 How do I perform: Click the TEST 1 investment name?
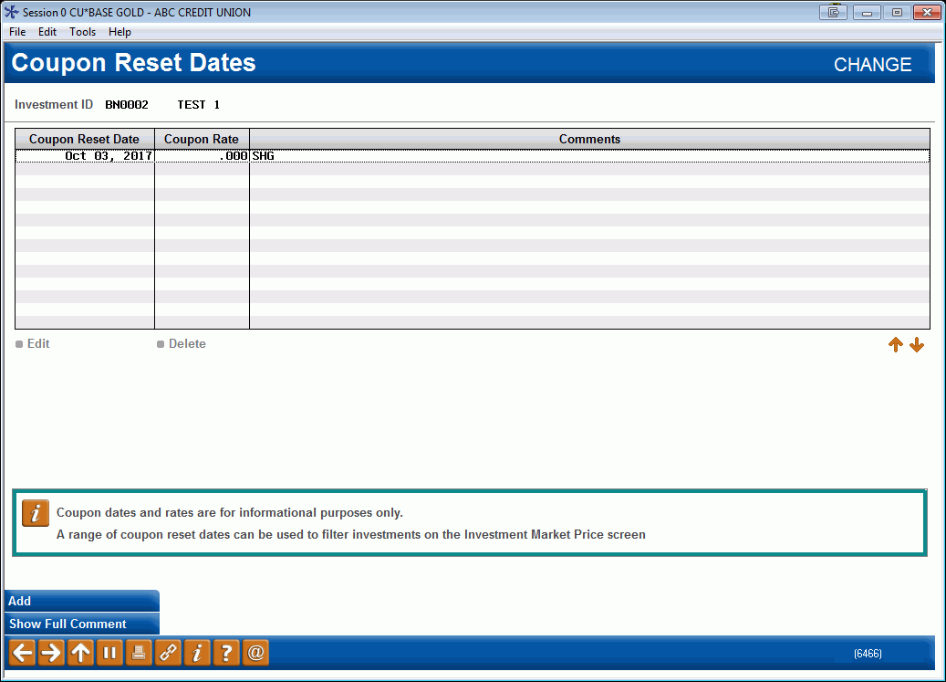(x=199, y=105)
